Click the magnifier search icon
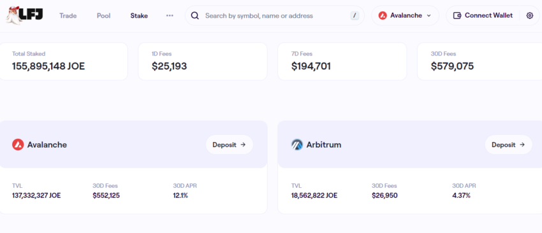 click(x=195, y=15)
